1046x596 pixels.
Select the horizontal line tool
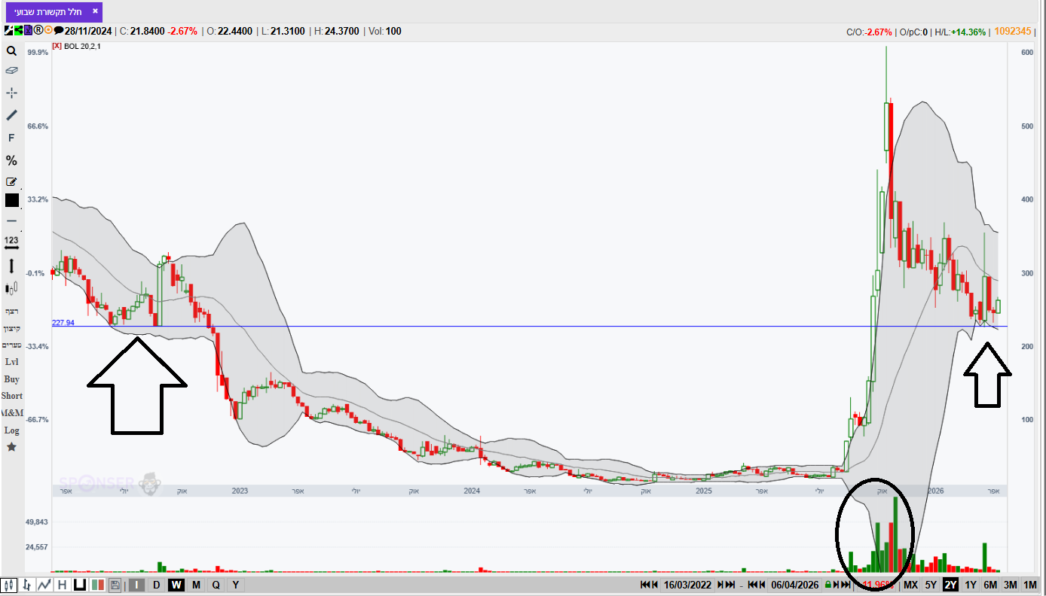coord(11,220)
